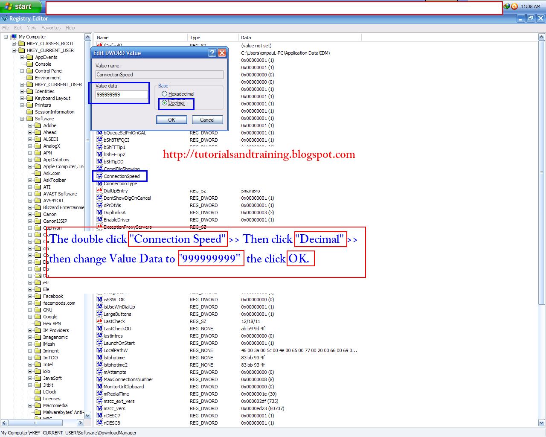The image size is (546, 437).
Task: Cancel the Edit DWORD Value dialog
Action: point(207,120)
